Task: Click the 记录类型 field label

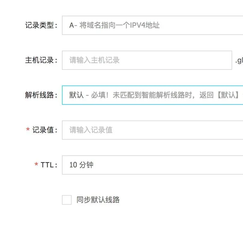Action: tap(41, 25)
